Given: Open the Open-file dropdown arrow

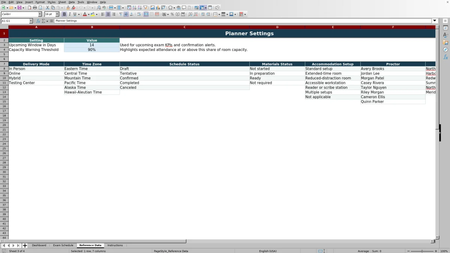Looking at the screenshot, I should [15, 7].
